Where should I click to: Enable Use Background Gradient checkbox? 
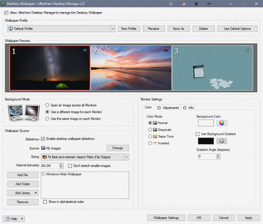pos(197,134)
